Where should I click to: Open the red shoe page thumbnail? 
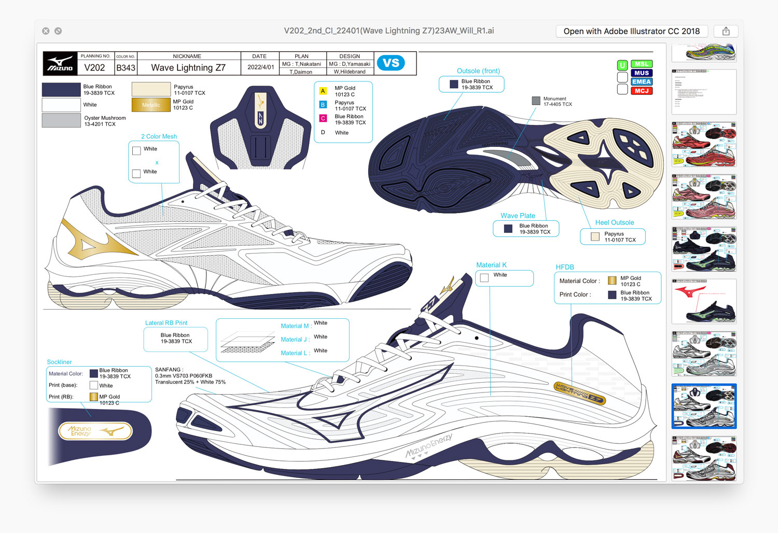pyautogui.click(x=704, y=144)
